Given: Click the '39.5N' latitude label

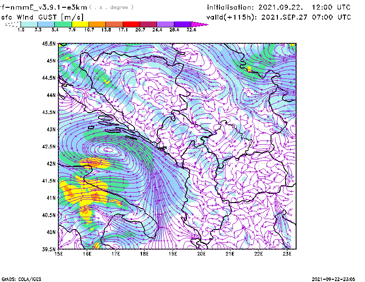Looking at the screenshot, I should (x=49, y=249).
